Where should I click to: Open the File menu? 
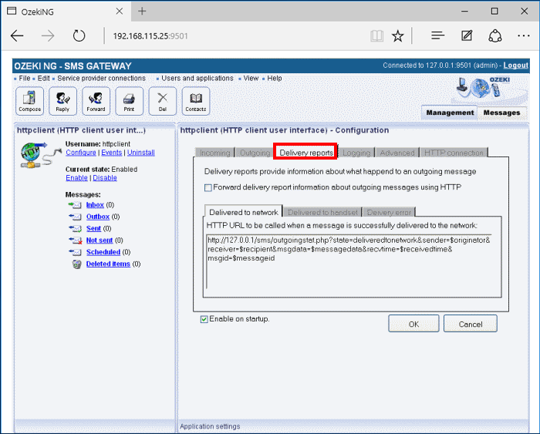pyautogui.click(x=25, y=79)
